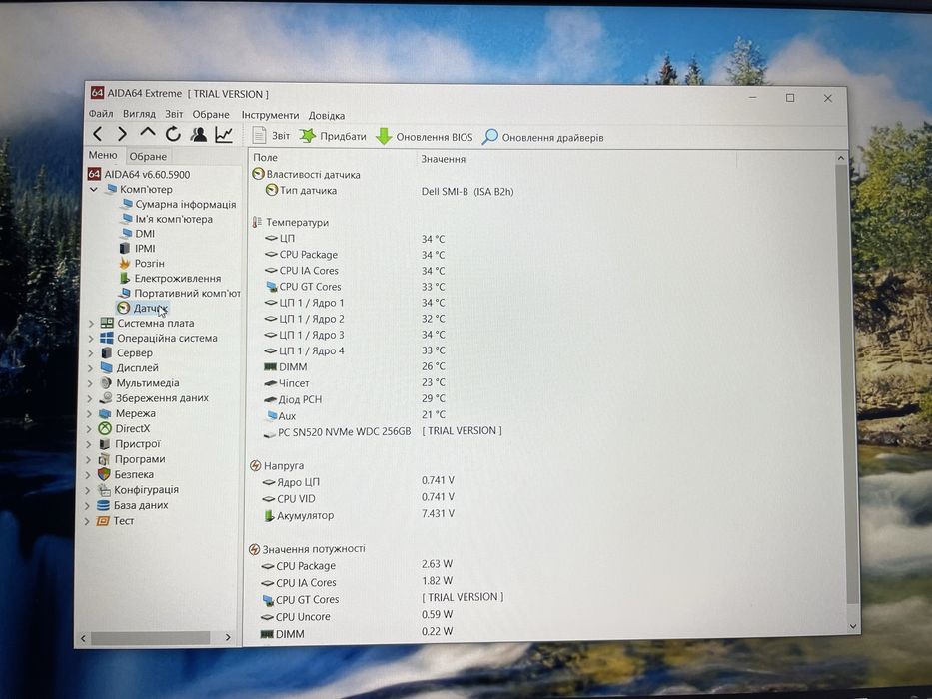Open the Інструменти menu
This screenshot has width=932, height=699.
tap(270, 115)
